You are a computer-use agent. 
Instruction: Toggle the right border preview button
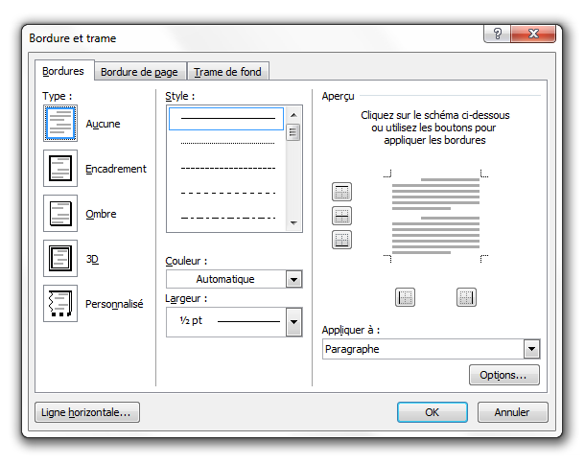pyautogui.click(x=466, y=297)
